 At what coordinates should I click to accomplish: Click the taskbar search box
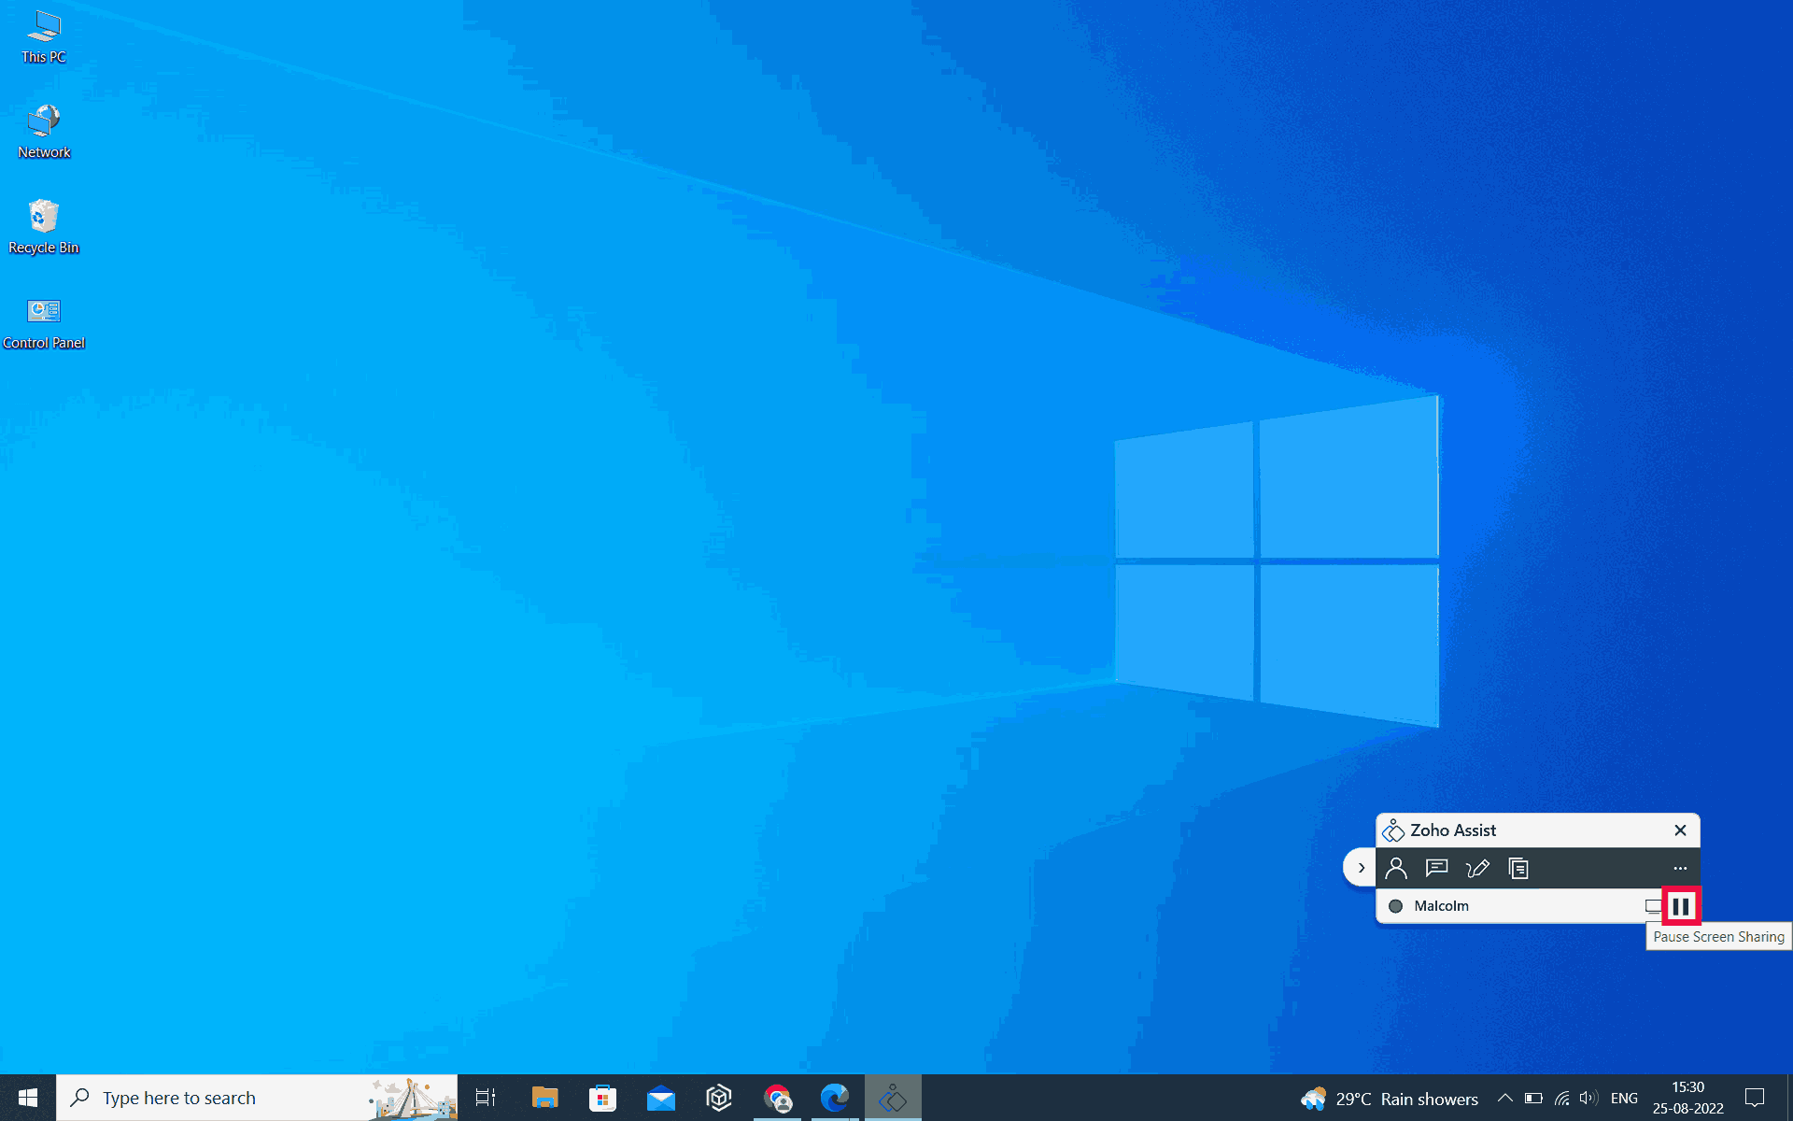[224, 1099]
